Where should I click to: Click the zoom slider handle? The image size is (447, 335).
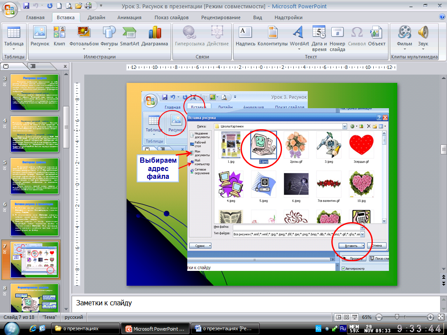(x=396, y=317)
